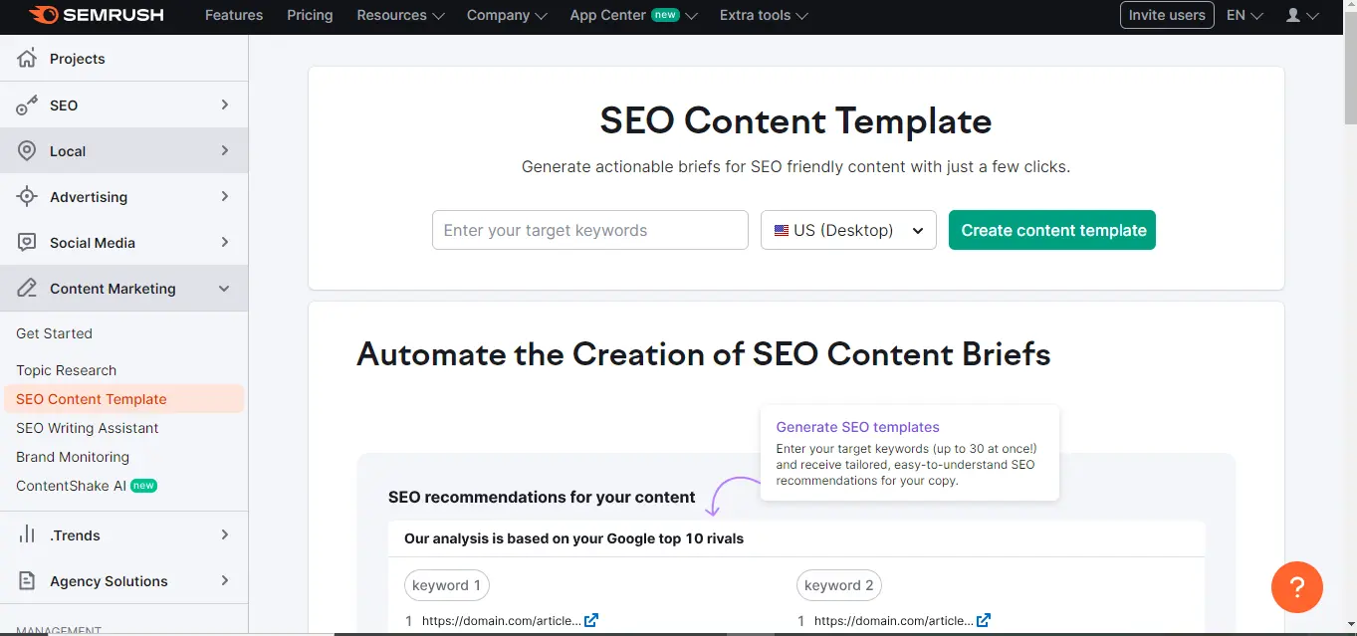Image resolution: width=1357 pixels, height=636 pixels.
Task: Open external link icon under keyword 1
Action: 591,620
